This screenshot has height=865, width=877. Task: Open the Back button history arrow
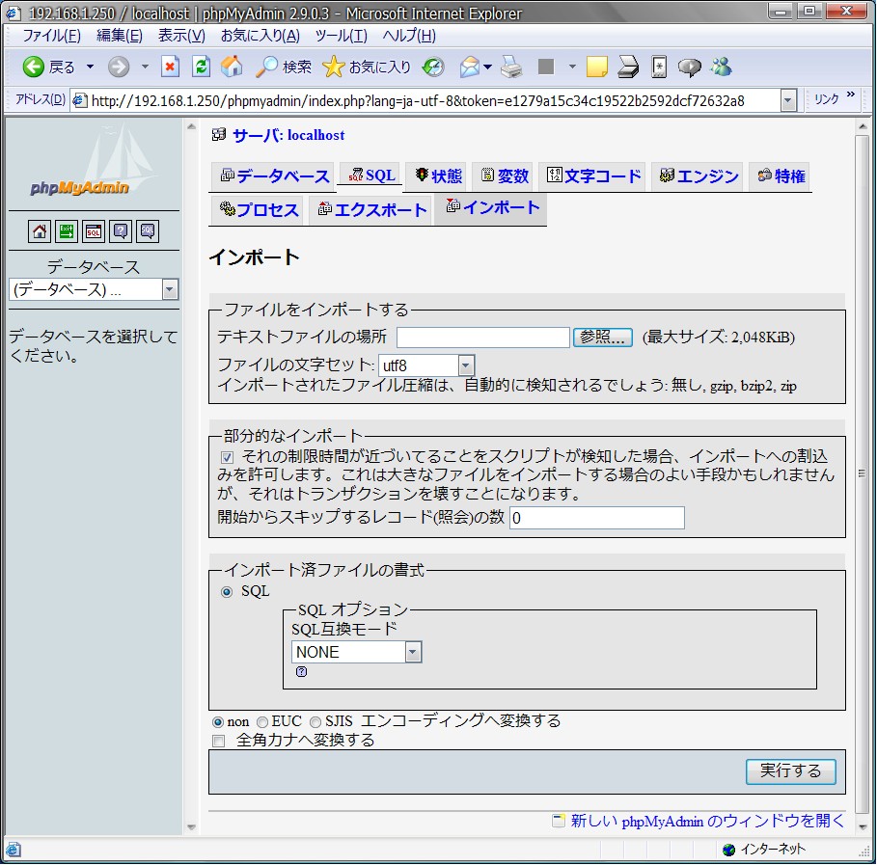pos(90,67)
